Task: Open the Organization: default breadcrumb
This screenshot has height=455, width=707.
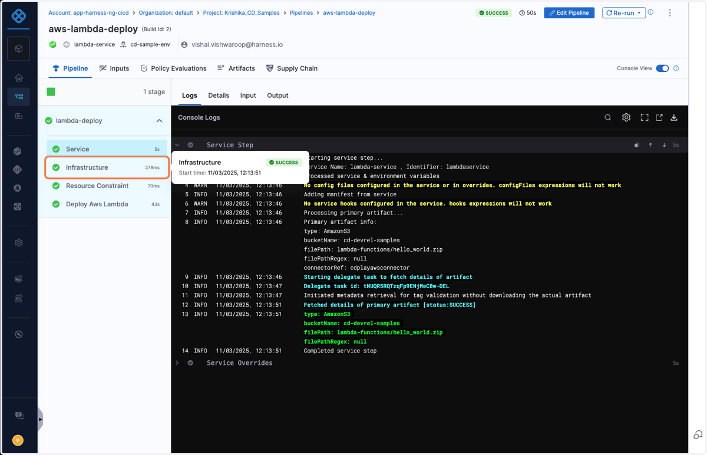Action: tap(167, 12)
